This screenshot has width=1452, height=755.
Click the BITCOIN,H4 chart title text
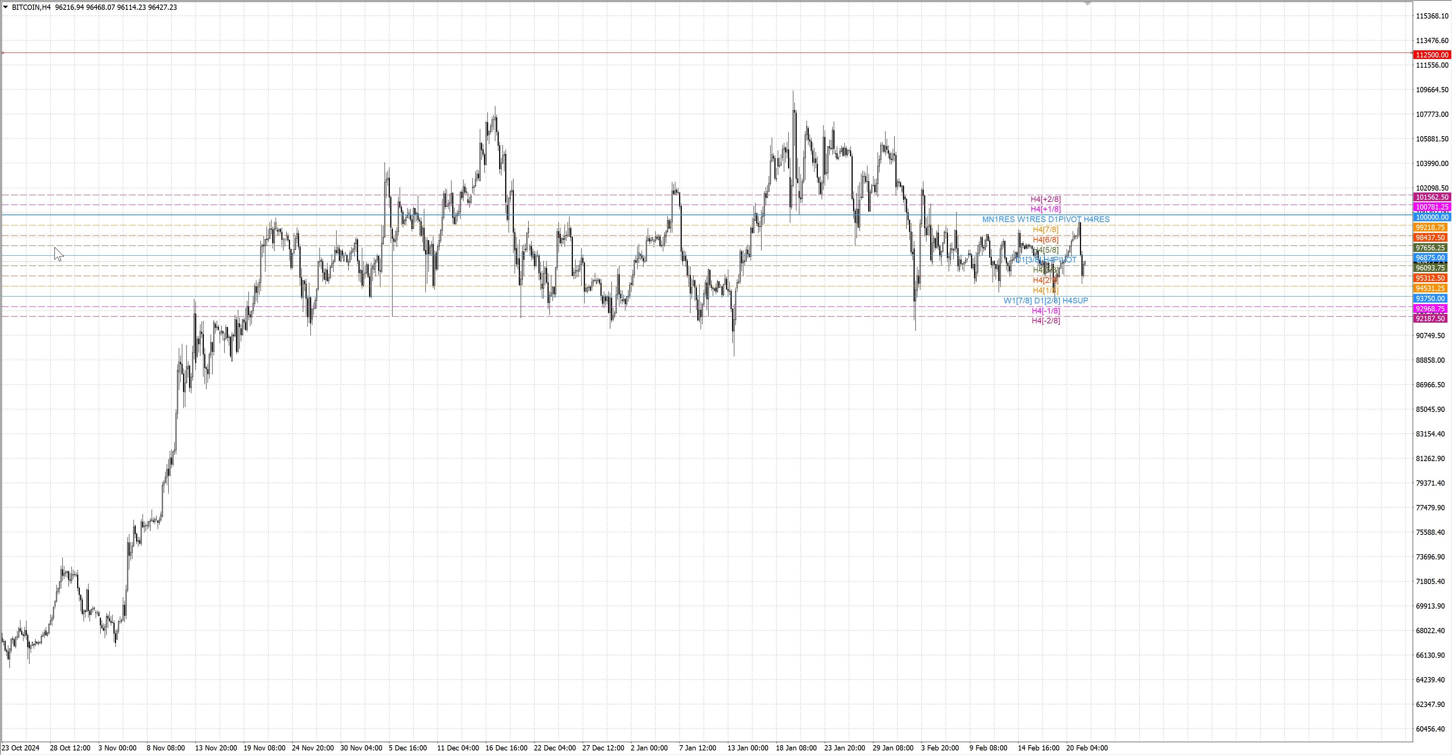coord(31,7)
